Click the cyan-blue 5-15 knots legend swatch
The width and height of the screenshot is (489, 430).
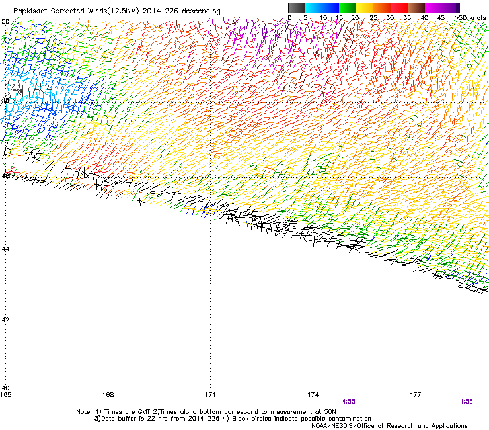point(322,8)
